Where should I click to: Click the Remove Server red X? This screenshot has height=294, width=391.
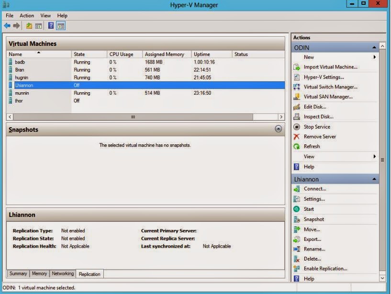tap(297, 137)
